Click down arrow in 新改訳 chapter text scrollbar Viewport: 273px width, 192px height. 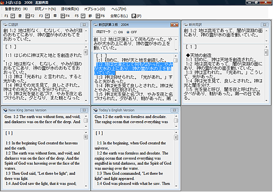tap(176, 100)
